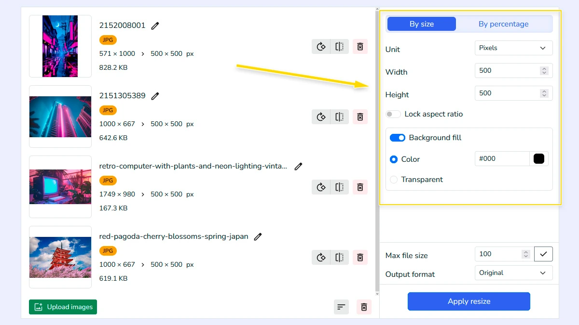The height and width of the screenshot is (325, 579).
Task: Flip the 2151305389 image horizontally
Action: [339, 117]
